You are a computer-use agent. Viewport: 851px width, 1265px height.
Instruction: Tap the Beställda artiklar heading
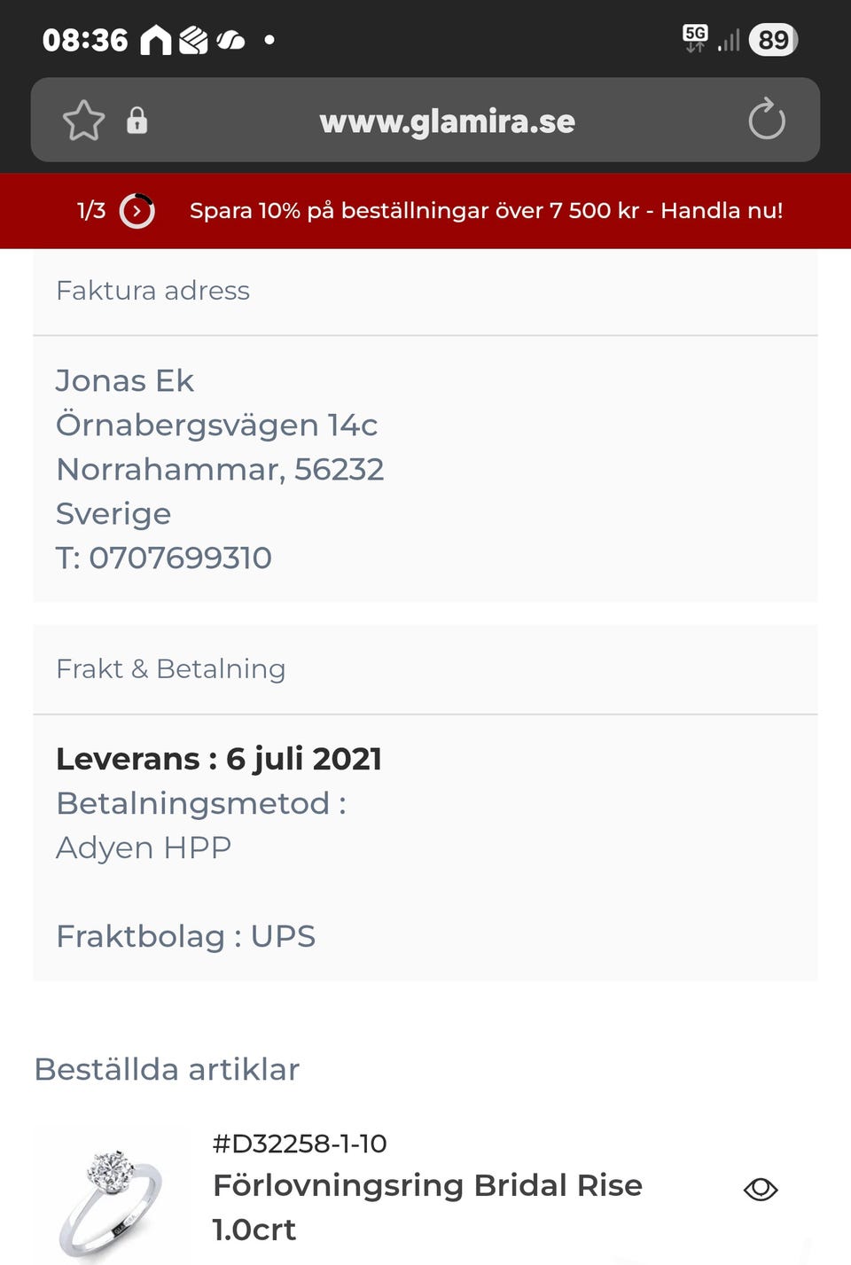click(x=167, y=1069)
